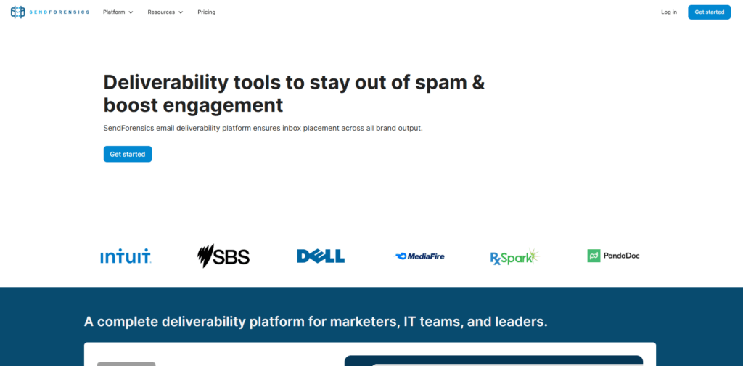This screenshot has height=366, width=743.
Task: Click the hero Get started button
Action: [128, 154]
